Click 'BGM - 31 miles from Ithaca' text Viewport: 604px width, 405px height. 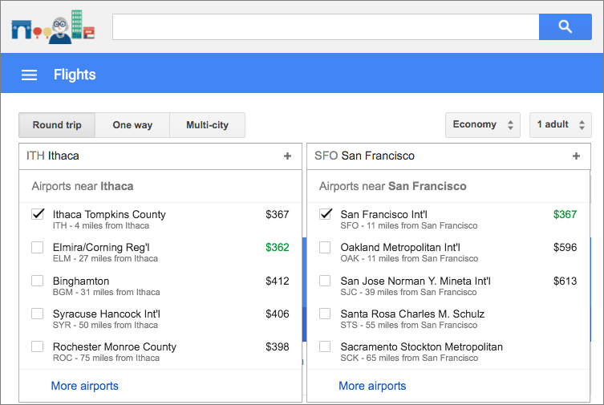point(107,292)
